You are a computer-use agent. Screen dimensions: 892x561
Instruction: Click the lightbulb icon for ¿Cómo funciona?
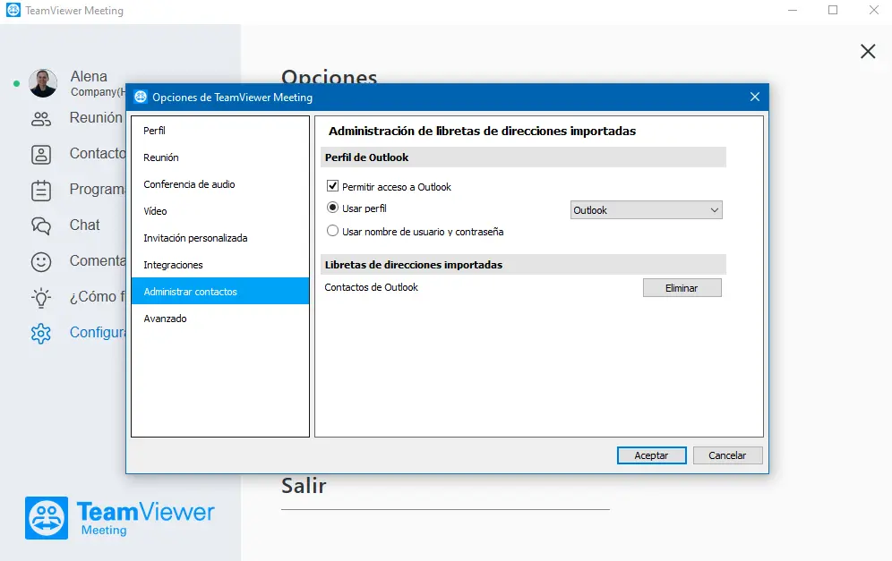pyautogui.click(x=41, y=298)
